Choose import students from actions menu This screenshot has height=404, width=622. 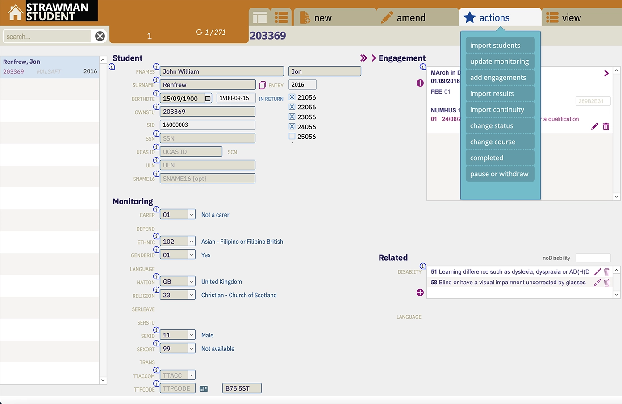500,45
